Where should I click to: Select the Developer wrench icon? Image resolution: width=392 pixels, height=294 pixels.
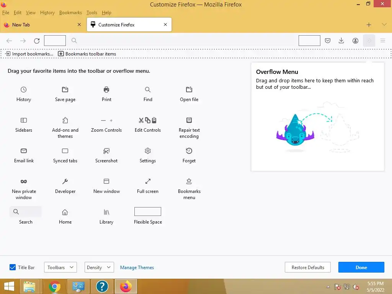click(x=65, y=181)
